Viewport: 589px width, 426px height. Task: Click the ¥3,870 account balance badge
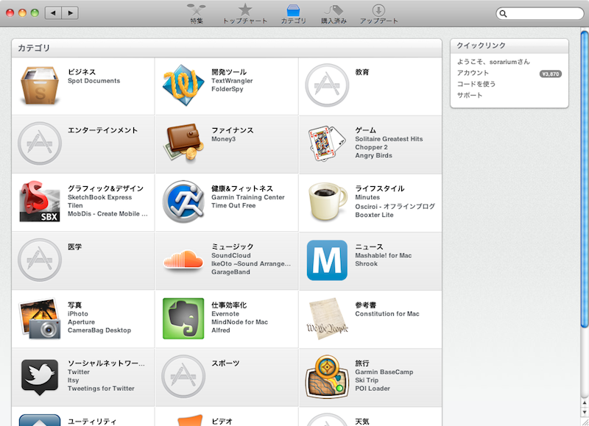click(551, 74)
